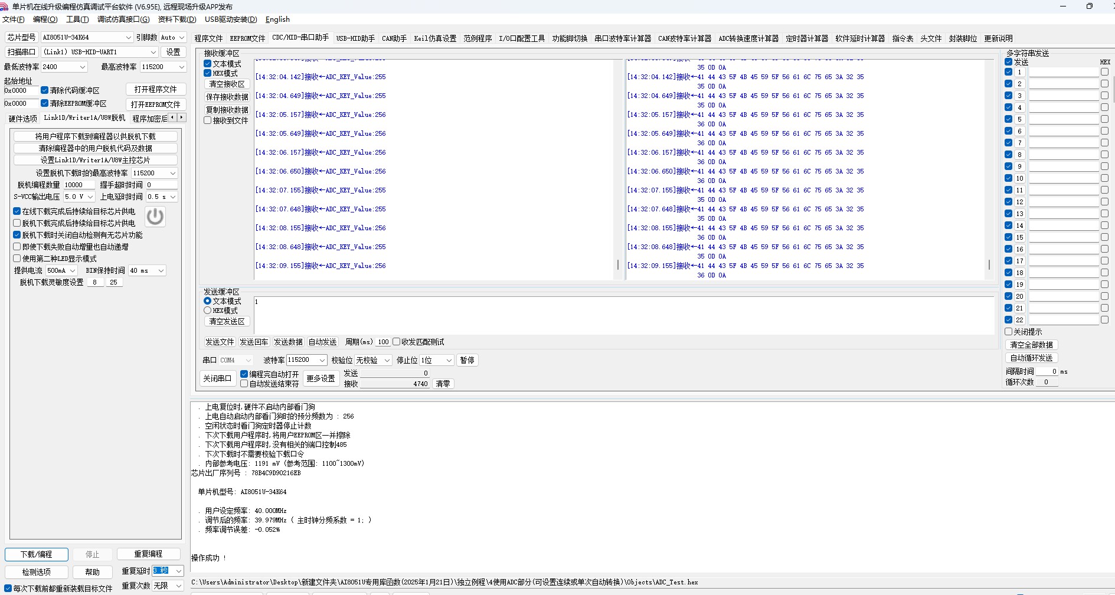
Task: Click right arrow of hardware options tabs
Action: (x=182, y=117)
